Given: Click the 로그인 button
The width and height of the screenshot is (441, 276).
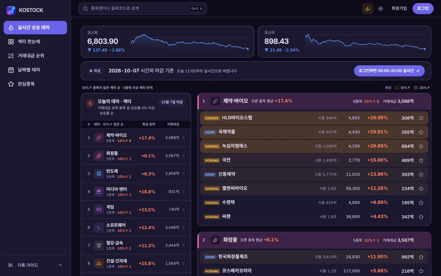Looking at the screenshot, I should 423,9.
